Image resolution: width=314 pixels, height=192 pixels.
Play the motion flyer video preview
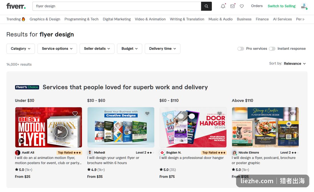[60, 132]
